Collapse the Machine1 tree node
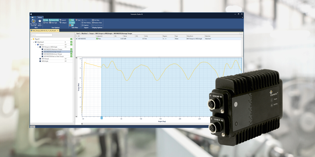Image resolution: width=315 pixels, height=157 pixels. [x=34, y=42]
